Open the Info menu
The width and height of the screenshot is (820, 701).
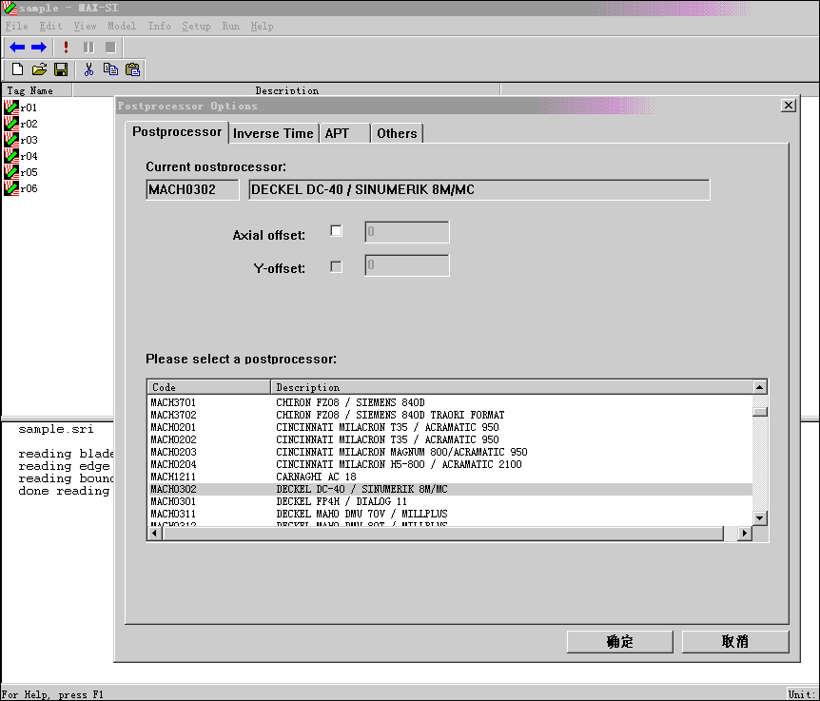click(x=159, y=26)
